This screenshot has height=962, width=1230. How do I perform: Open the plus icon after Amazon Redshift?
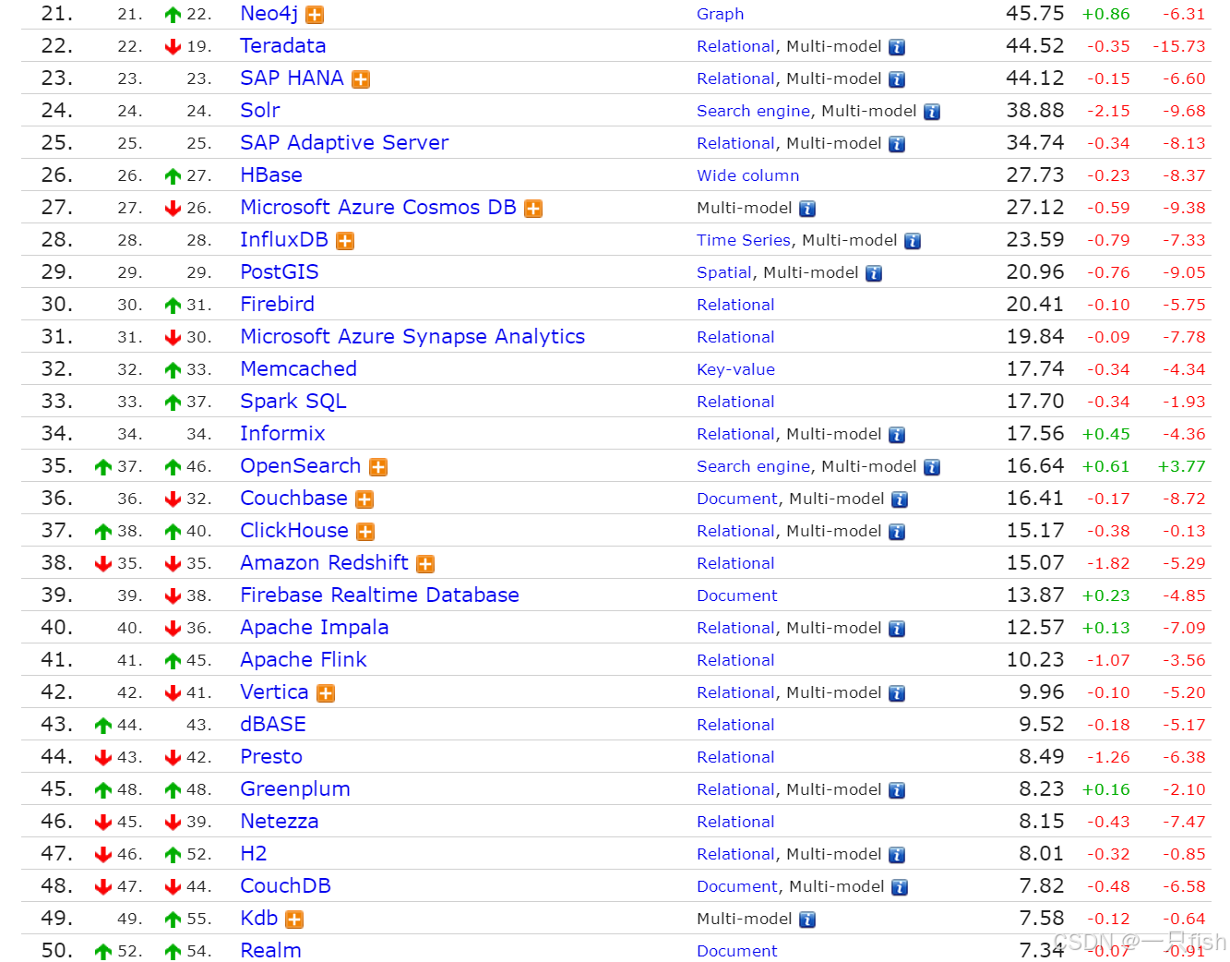(425, 564)
